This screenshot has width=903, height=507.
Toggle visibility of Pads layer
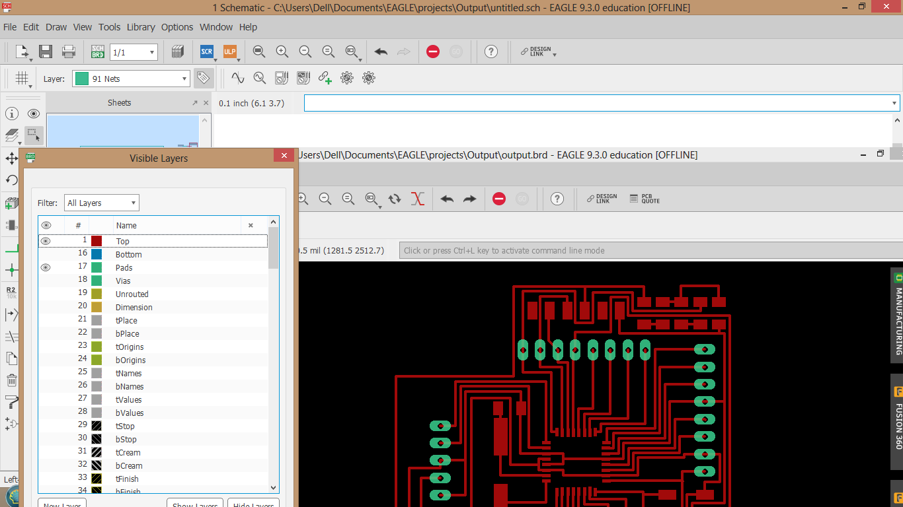pyautogui.click(x=46, y=267)
